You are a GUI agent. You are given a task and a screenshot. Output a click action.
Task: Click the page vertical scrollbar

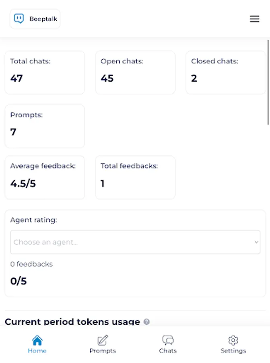tap(268, 81)
